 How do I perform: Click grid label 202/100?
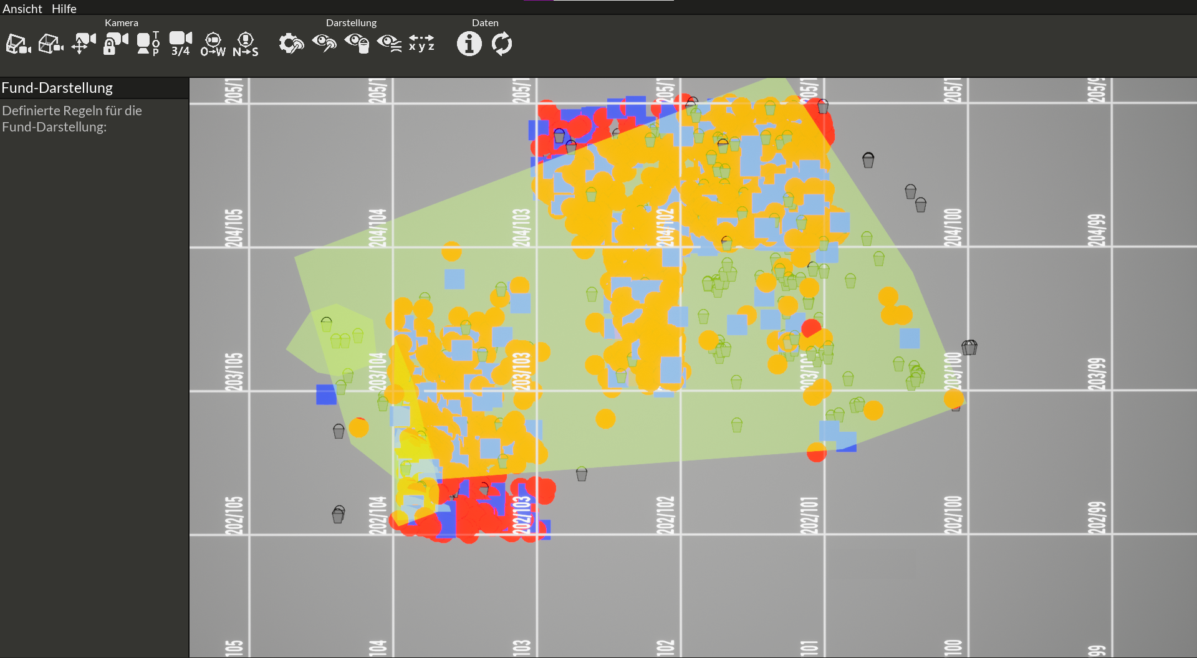click(x=953, y=515)
